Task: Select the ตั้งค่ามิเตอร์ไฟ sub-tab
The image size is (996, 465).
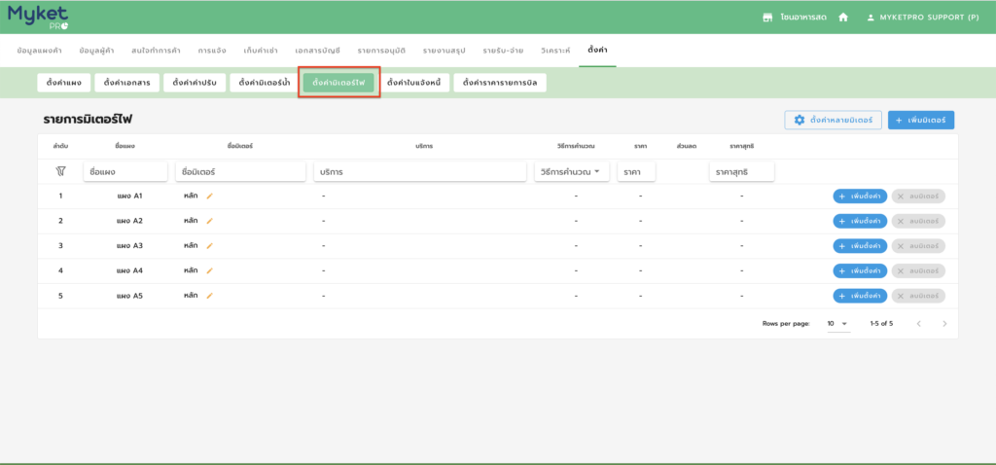Action: point(338,83)
